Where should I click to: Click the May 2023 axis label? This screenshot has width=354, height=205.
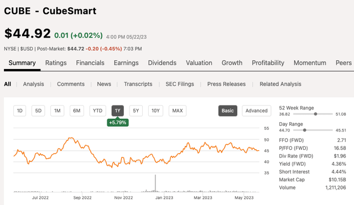pyautogui.click(x=244, y=198)
